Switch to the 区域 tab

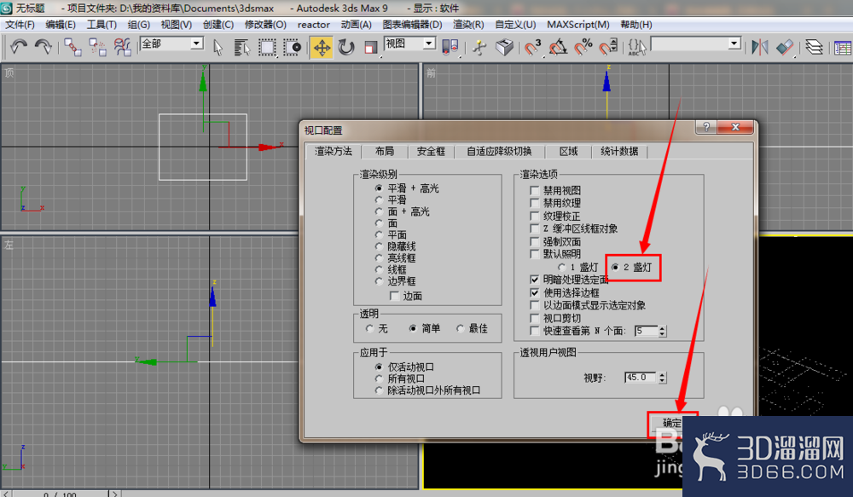click(568, 151)
